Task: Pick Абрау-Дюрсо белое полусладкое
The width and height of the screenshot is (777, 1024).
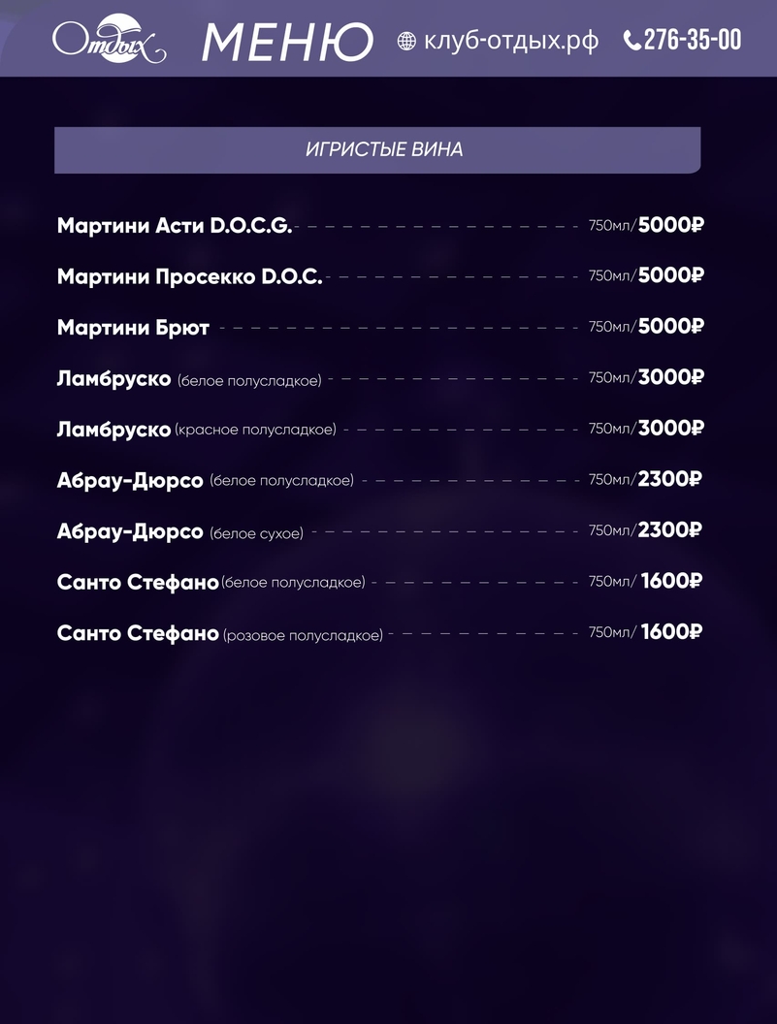Action: (206, 480)
